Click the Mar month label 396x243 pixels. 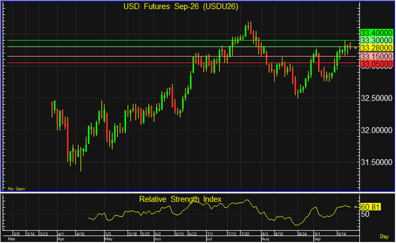tap(11, 239)
